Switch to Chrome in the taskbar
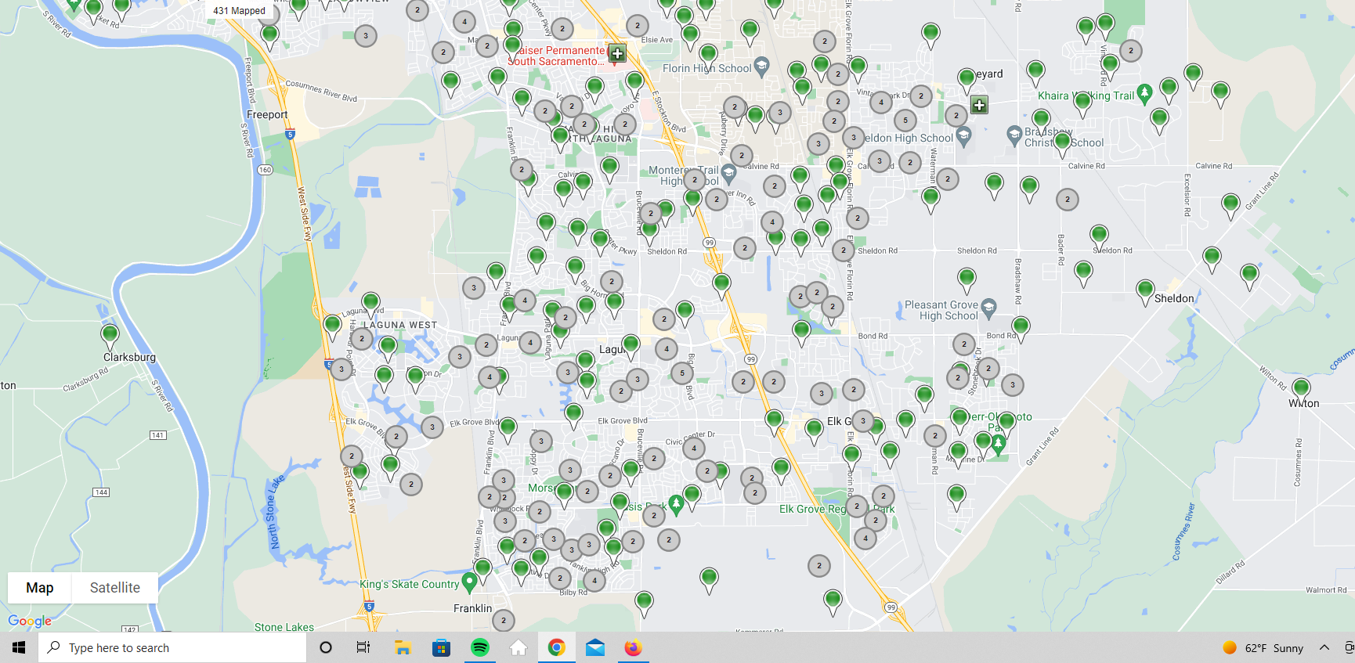1355x663 pixels. [557, 647]
